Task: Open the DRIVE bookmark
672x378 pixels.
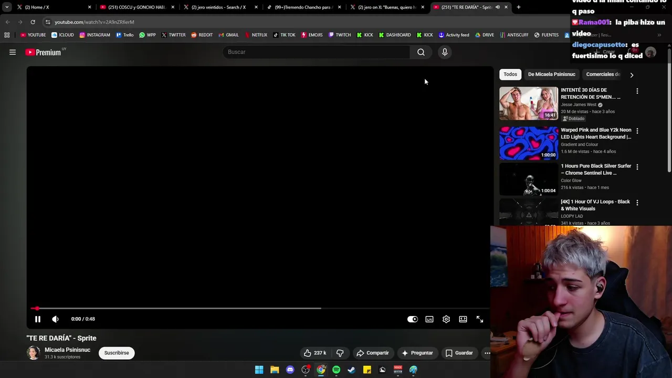Action: (x=484, y=35)
